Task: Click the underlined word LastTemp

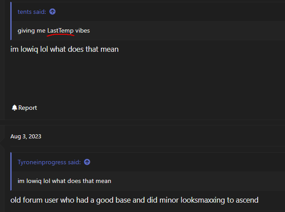Action: (60, 30)
